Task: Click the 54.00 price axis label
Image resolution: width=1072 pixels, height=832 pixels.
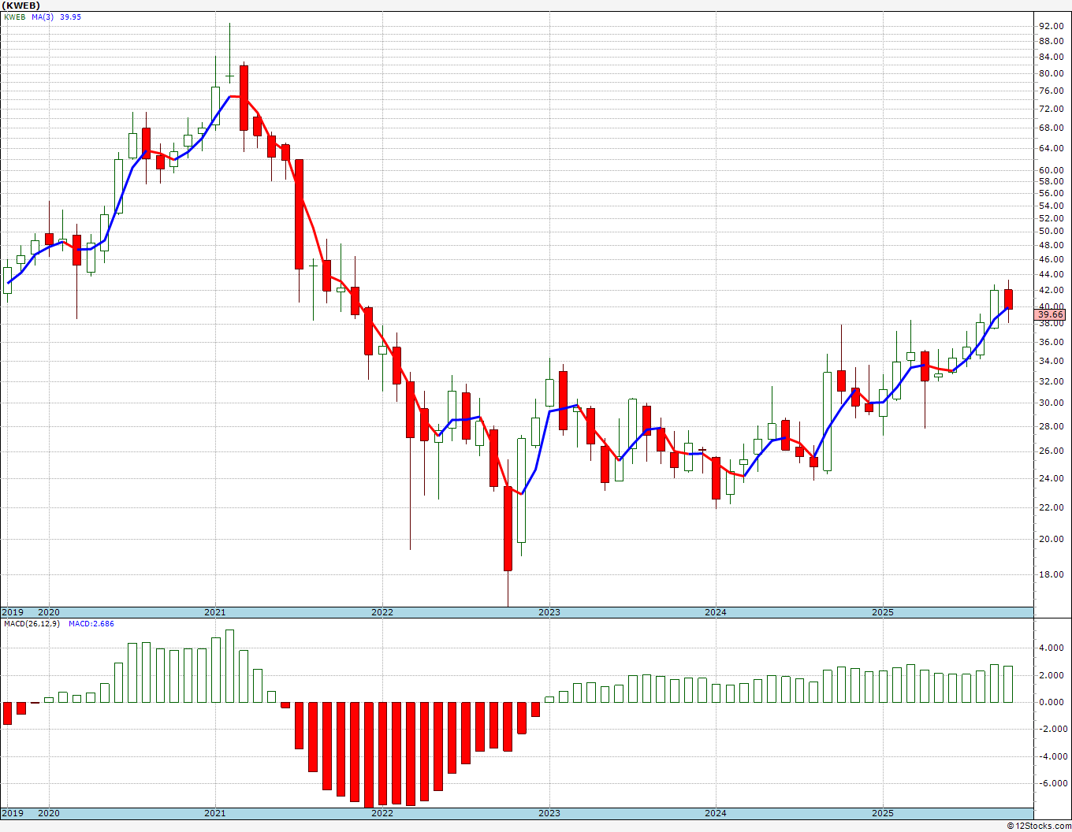Action: 1052,206
